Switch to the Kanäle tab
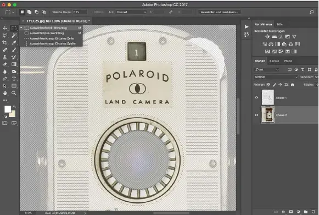Image resolution: width=319 pixels, height=215 pixels. tap(274, 61)
